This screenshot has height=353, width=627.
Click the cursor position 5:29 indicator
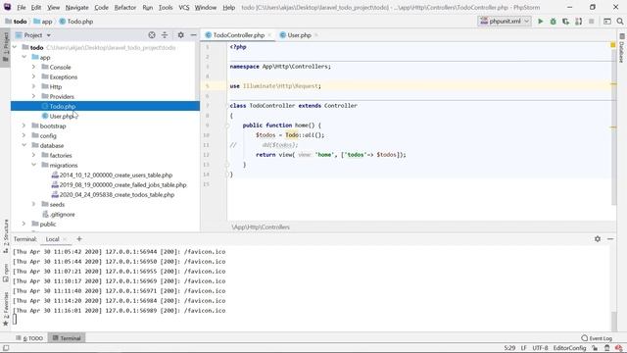[509, 348]
